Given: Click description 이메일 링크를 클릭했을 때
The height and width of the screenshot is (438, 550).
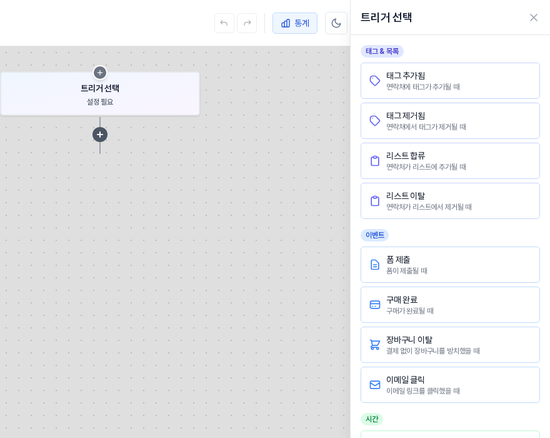Looking at the screenshot, I should (x=423, y=391).
